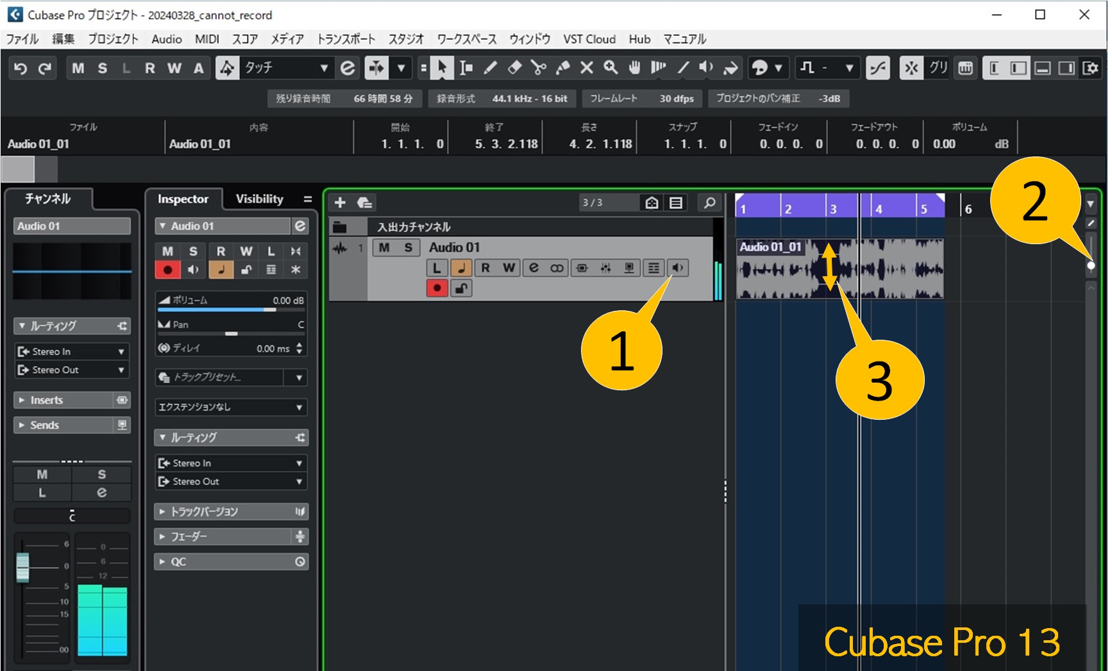Click the channel strip S solo button
1112x671 pixels.
pos(101,474)
